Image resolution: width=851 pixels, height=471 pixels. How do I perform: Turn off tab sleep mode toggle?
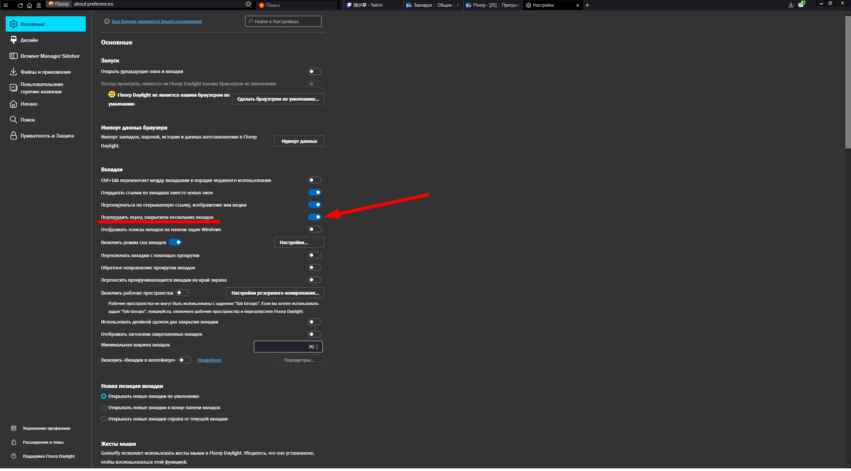click(x=175, y=242)
